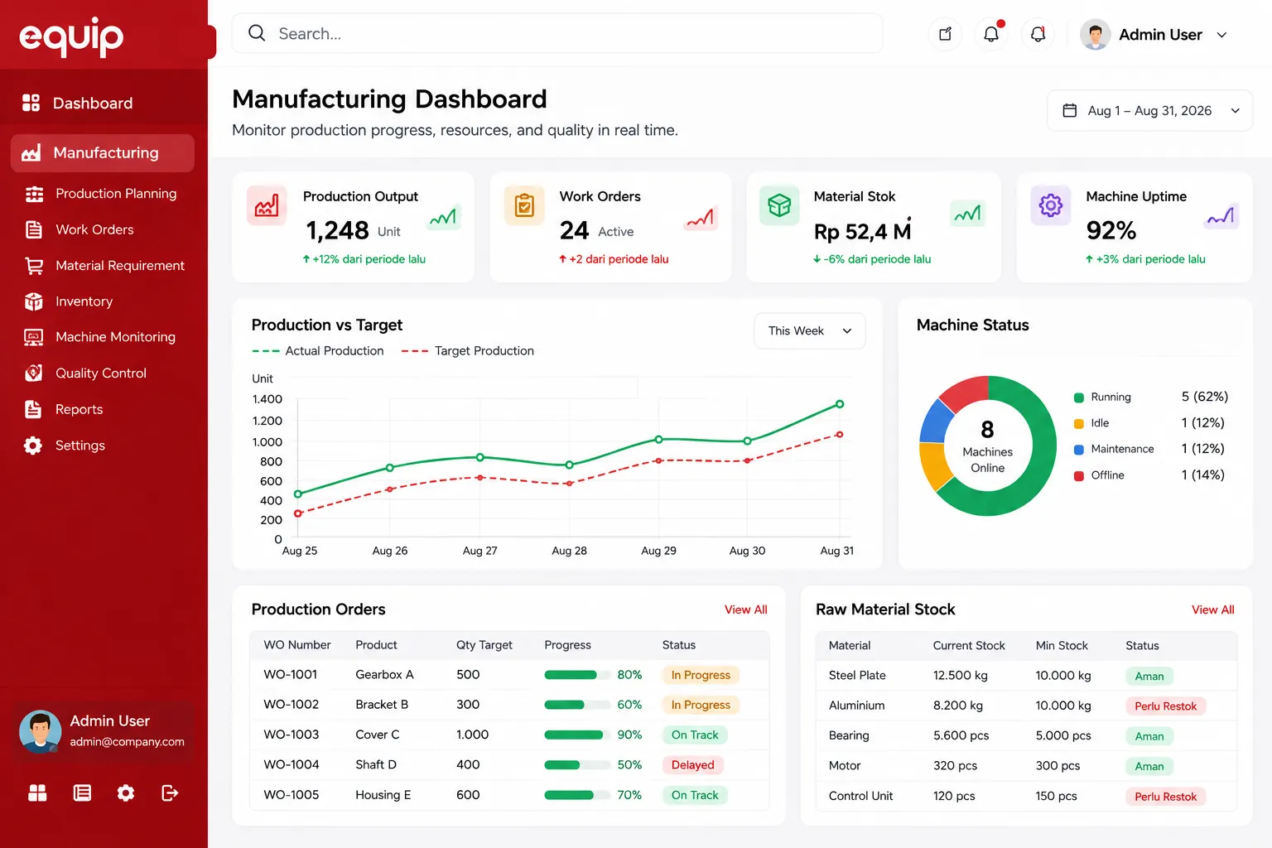Open the Aug 1 – Aug 31, 2026 date picker
The height and width of the screenshot is (848, 1272).
pyautogui.click(x=1150, y=111)
